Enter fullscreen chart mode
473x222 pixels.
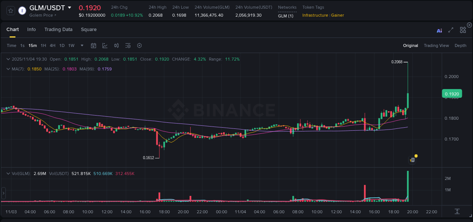point(451,30)
